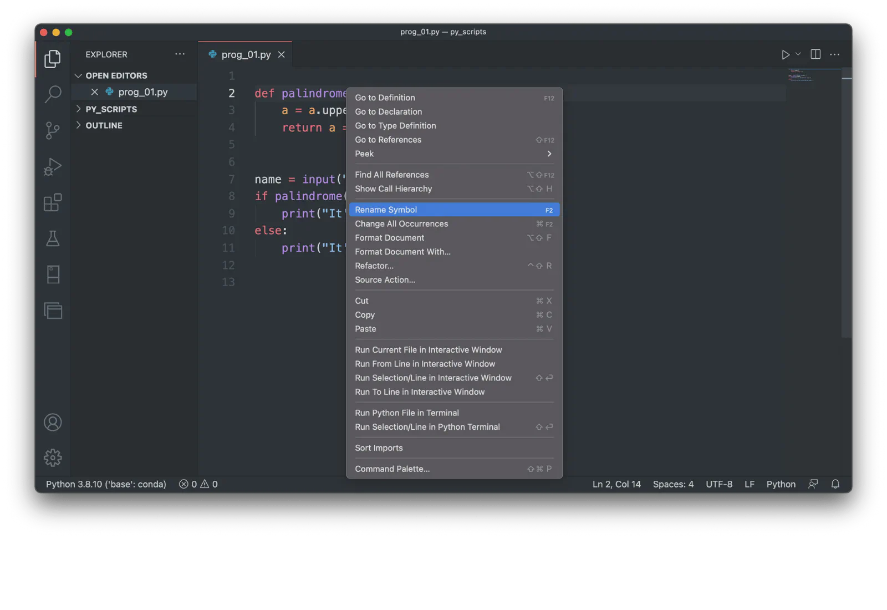Choose Refactor... menu entry
The height and width of the screenshot is (610, 887).
click(454, 266)
